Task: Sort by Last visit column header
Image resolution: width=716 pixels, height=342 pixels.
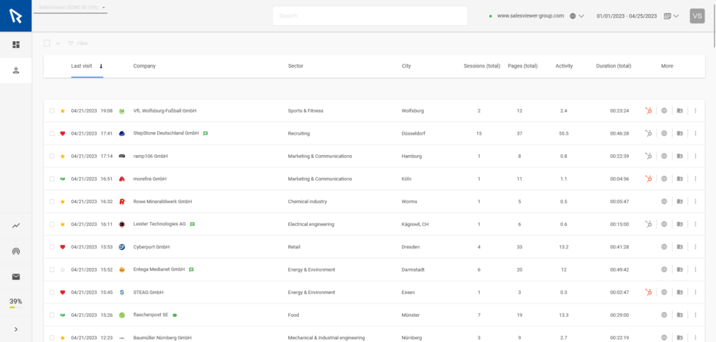Action: 82,66
